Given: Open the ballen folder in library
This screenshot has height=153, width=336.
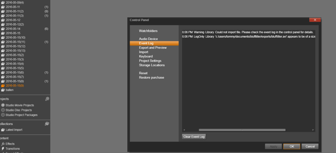Looking at the screenshot, I should coord(10,90).
